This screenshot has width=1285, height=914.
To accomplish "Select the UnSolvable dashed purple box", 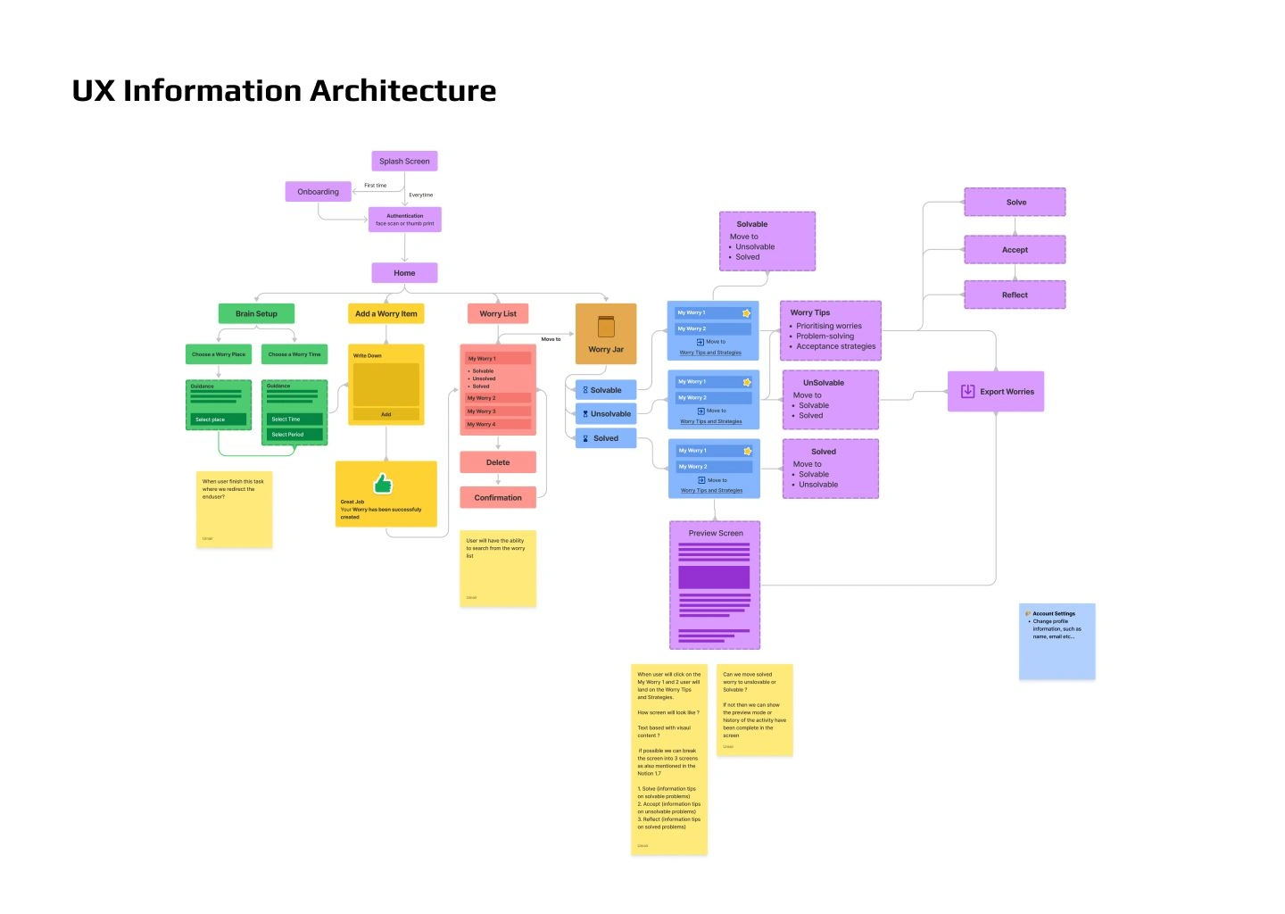I will point(831,400).
